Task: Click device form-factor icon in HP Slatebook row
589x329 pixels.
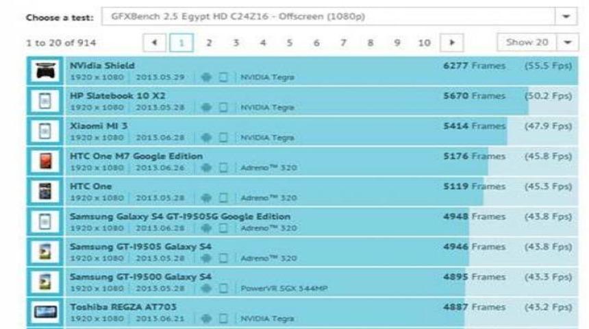Action: (x=223, y=108)
